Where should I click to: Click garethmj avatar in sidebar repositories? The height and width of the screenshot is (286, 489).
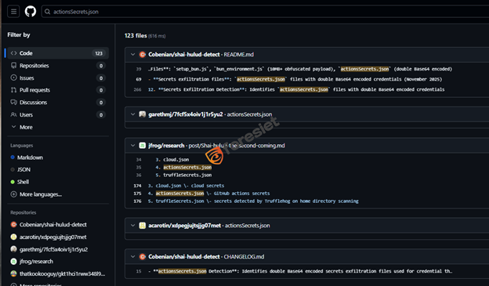pyautogui.click(x=14, y=249)
